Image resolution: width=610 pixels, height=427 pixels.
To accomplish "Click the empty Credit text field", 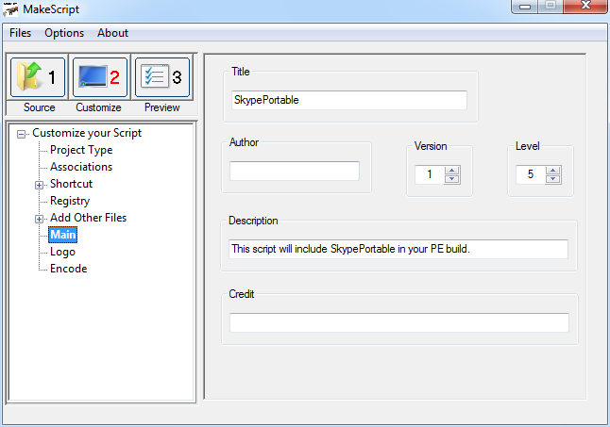I will pos(399,322).
